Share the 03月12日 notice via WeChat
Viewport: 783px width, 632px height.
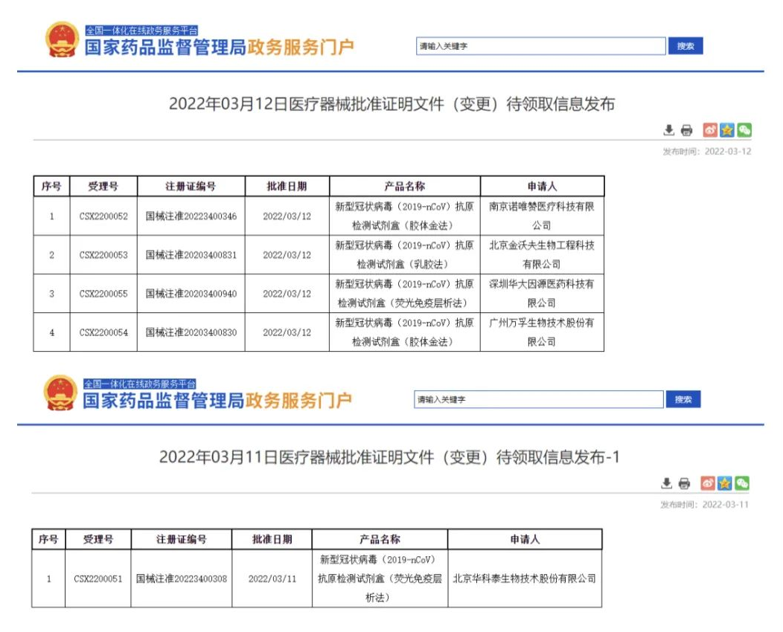[744, 130]
